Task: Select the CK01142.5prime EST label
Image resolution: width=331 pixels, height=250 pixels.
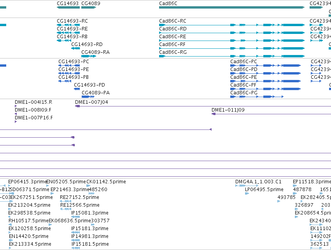Action: [x=106, y=182]
